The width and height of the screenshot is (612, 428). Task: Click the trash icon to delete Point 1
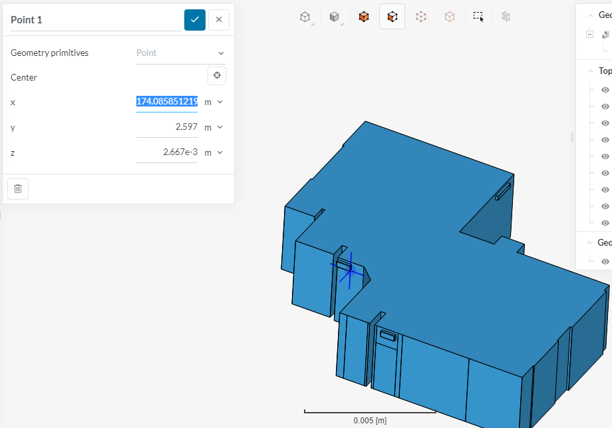click(18, 188)
